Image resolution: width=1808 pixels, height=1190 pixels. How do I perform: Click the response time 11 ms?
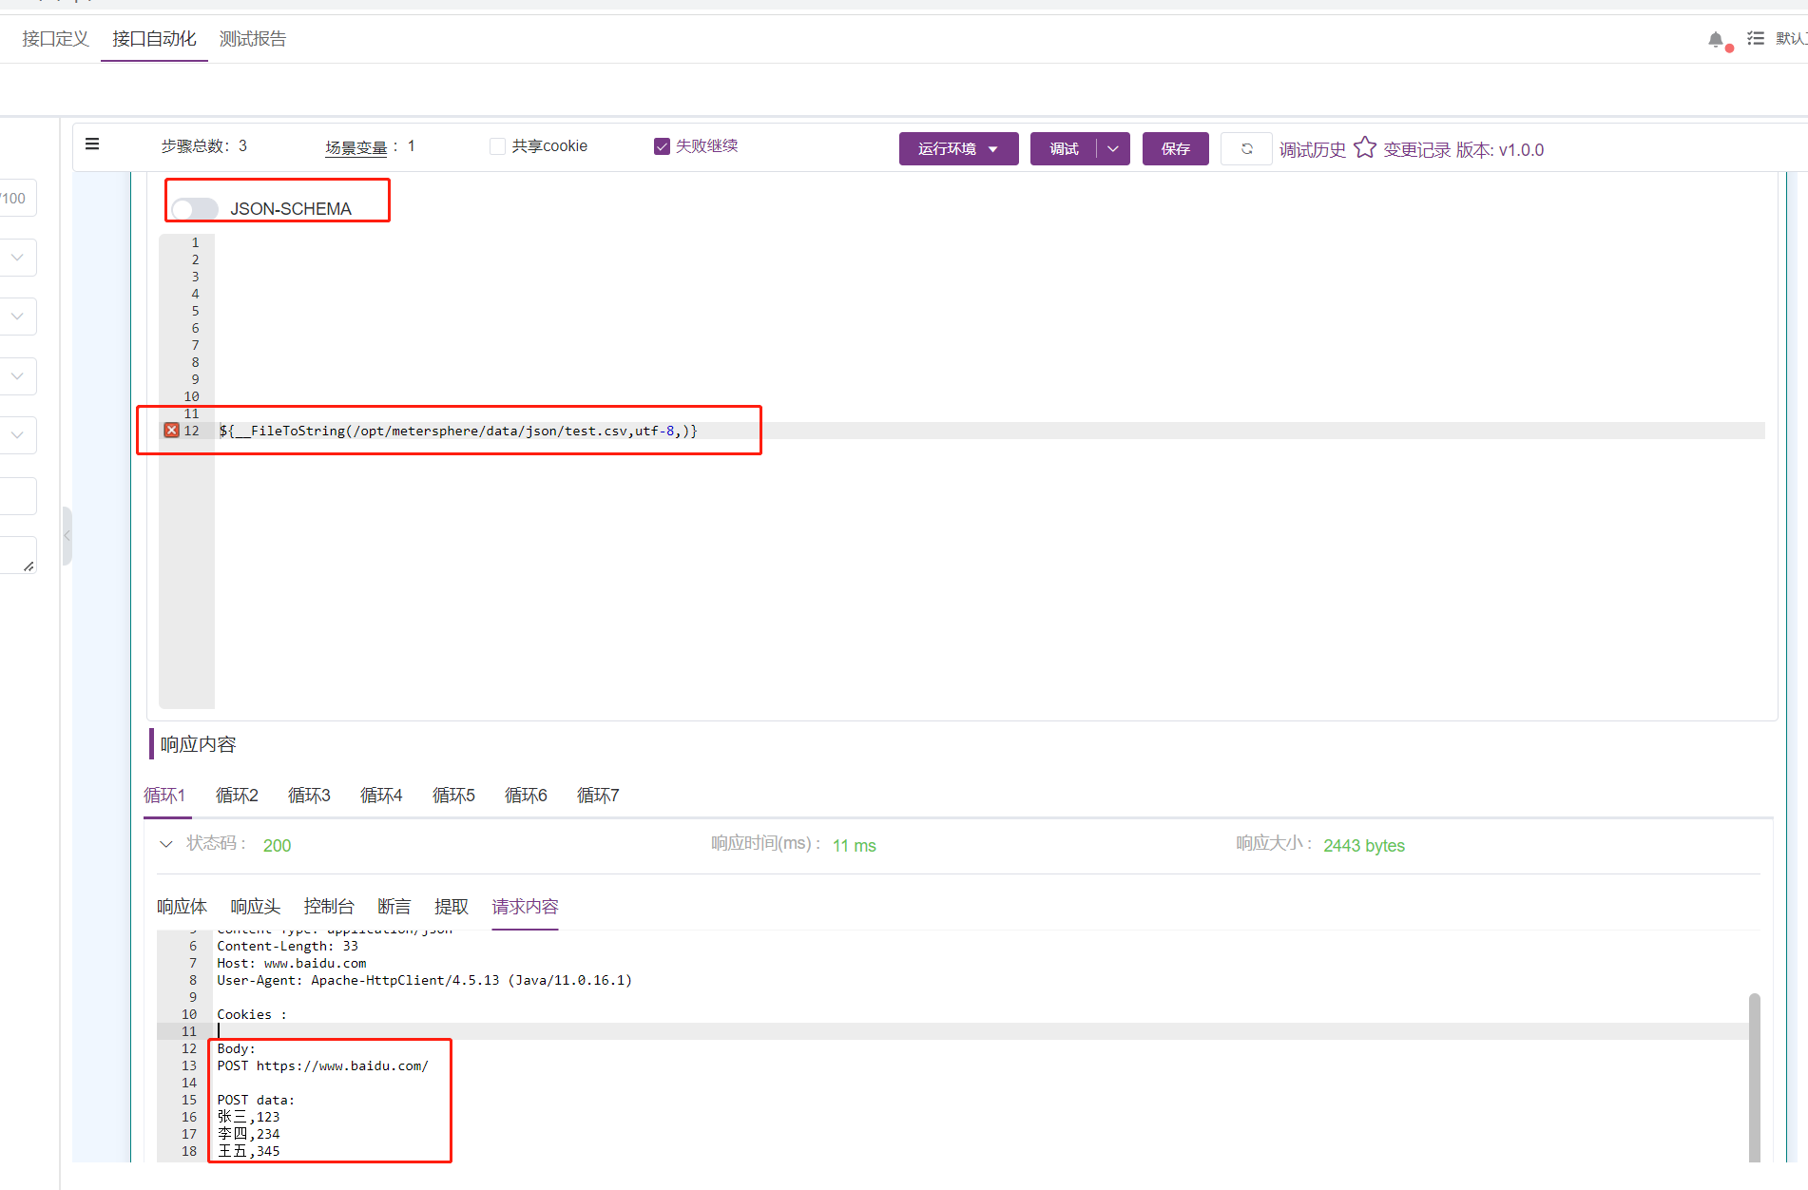coord(855,845)
